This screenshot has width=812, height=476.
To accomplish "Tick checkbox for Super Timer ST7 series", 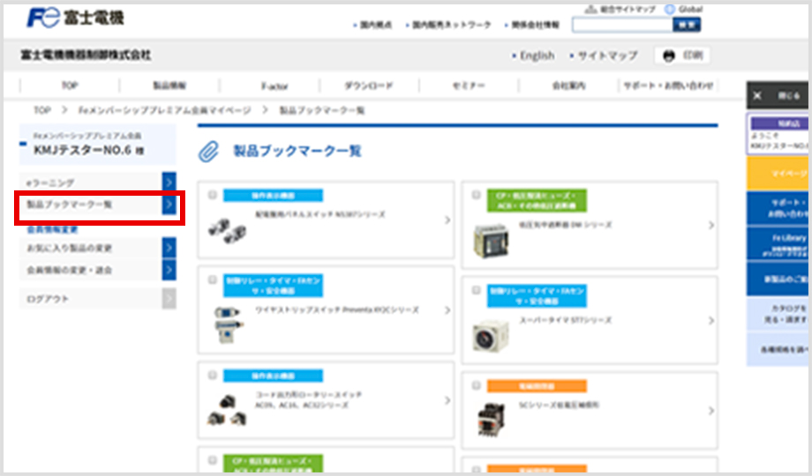I will (x=476, y=290).
